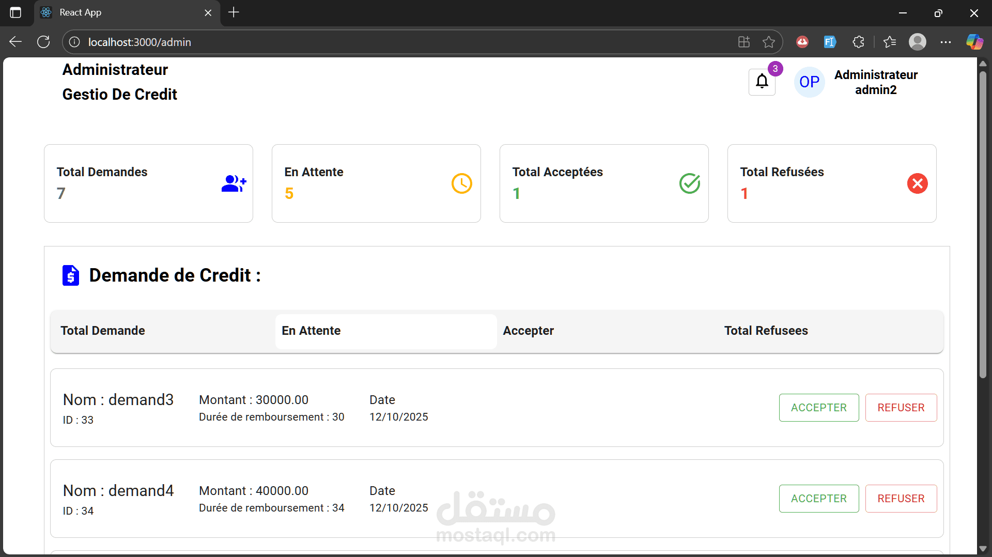Click the Total Acceptées card label

pyautogui.click(x=557, y=172)
